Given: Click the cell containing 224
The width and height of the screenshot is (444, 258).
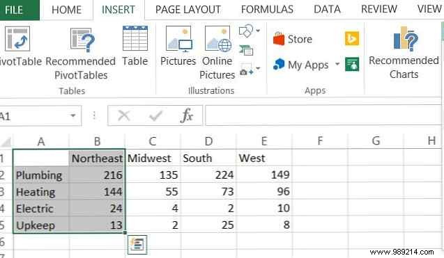Looking at the screenshot, I should coord(208,175).
